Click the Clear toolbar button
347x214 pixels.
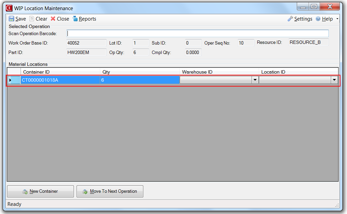[38, 19]
